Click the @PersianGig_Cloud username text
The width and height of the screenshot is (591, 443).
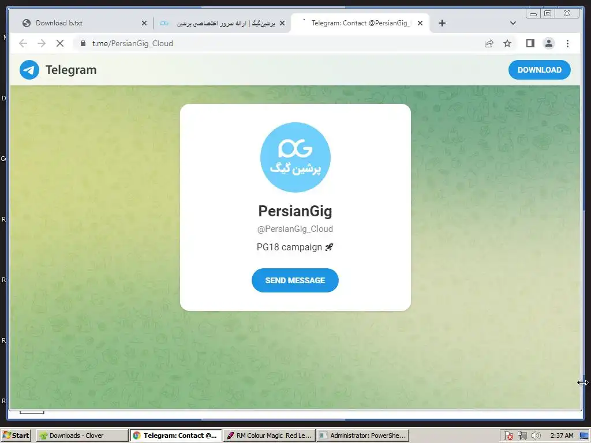[295, 229]
